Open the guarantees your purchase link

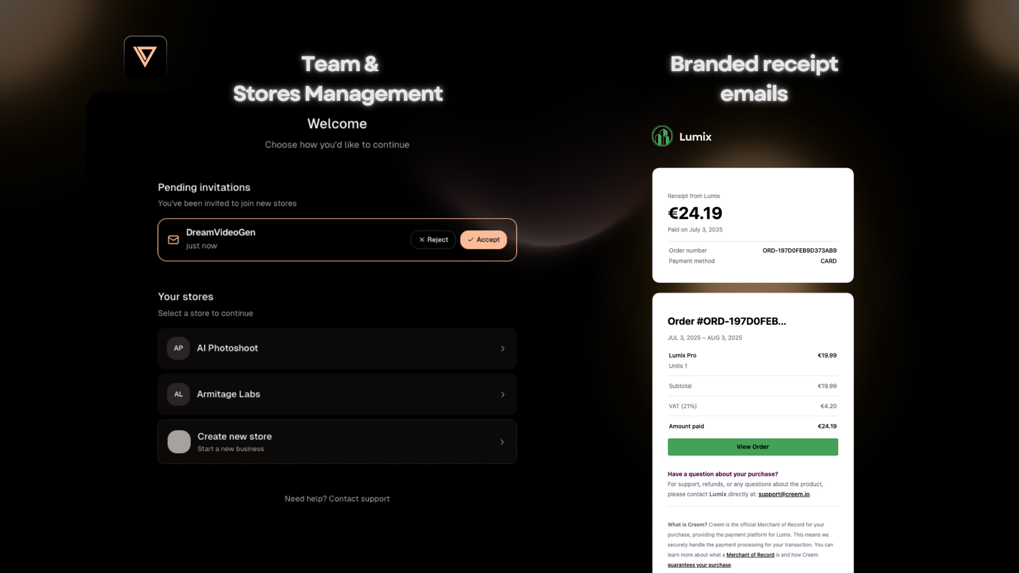(x=699, y=565)
